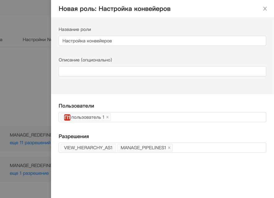Screen dimensions: 274x198
Task: Click the empty Описание text field
Action: pyautogui.click(x=162, y=71)
